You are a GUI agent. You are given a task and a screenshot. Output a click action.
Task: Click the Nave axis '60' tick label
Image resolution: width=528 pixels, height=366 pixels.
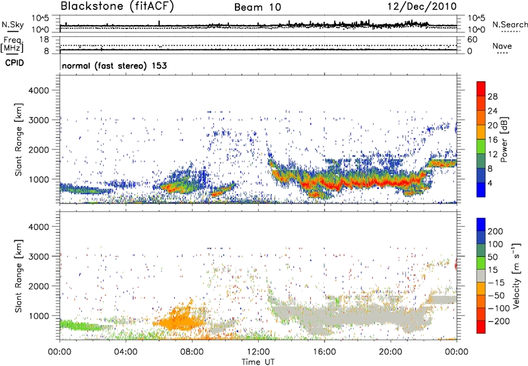(472, 40)
